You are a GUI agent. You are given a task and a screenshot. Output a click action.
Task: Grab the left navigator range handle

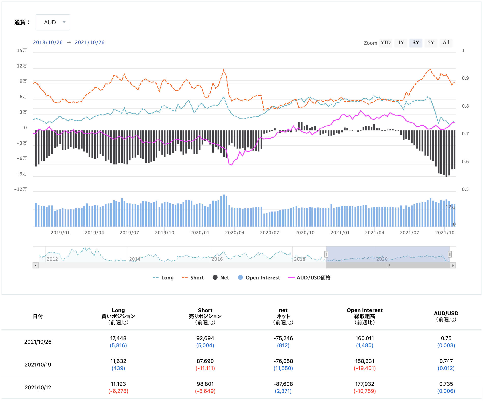[x=326, y=254]
